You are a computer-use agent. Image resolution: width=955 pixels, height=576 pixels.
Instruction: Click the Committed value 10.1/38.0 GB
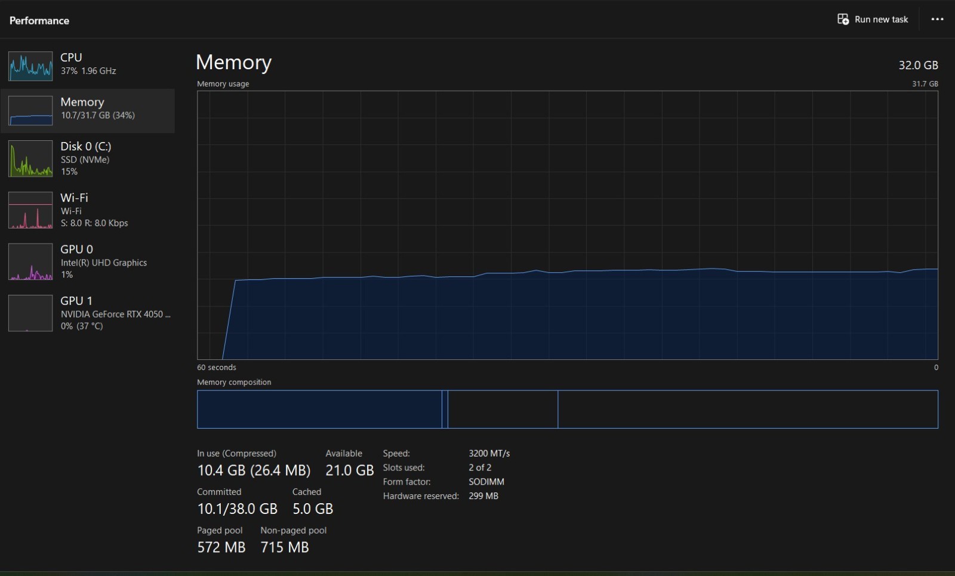(238, 509)
